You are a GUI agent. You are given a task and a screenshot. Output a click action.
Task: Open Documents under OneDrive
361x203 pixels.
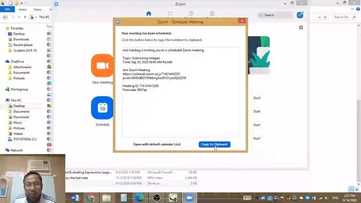tap(21, 73)
